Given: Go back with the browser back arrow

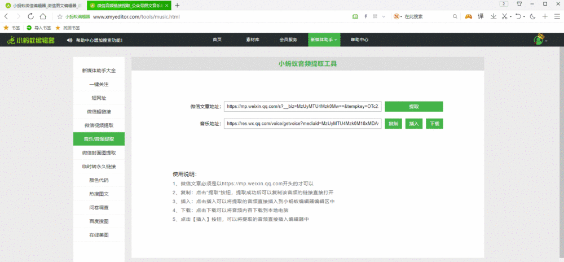Looking at the screenshot, I should pos(6,16).
